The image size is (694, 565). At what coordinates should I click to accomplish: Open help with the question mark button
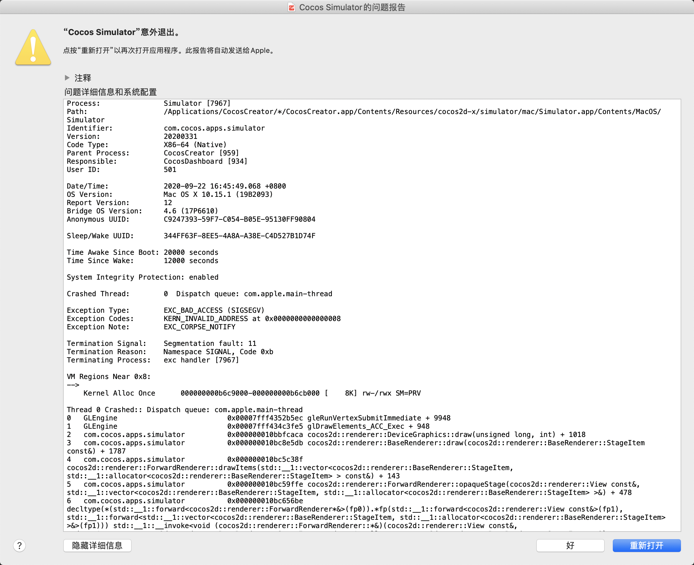19,546
